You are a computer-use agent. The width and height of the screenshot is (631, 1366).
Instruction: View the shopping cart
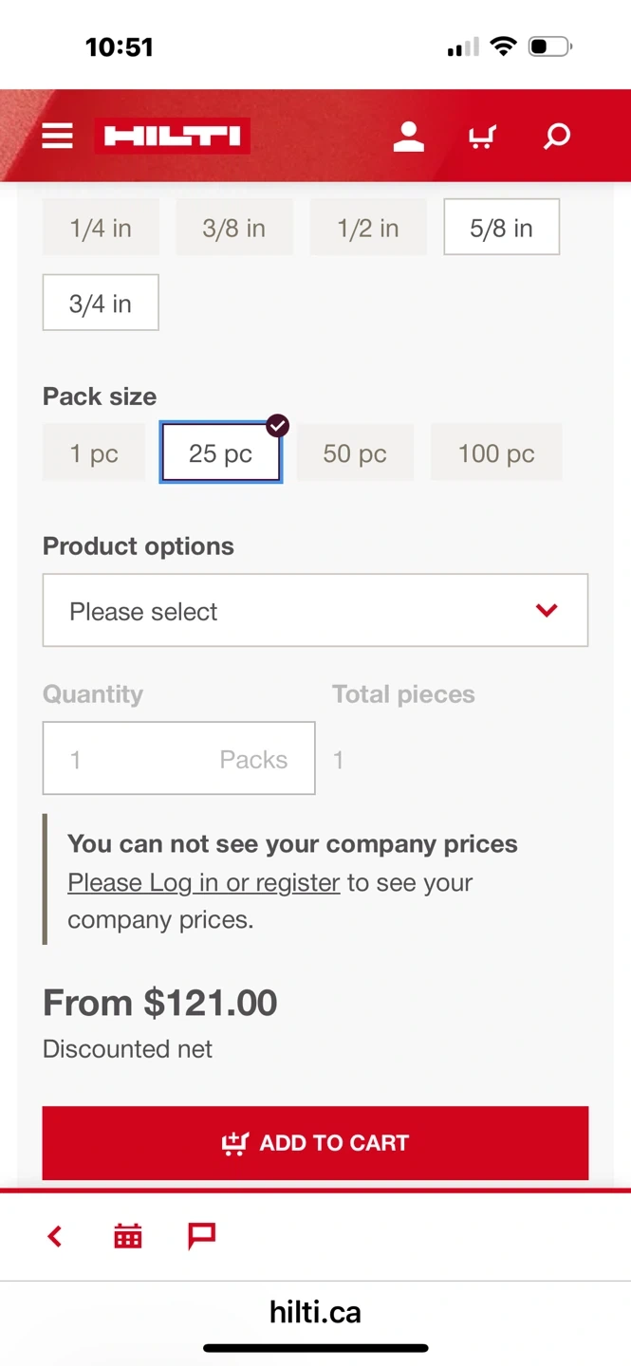pyautogui.click(x=482, y=137)
